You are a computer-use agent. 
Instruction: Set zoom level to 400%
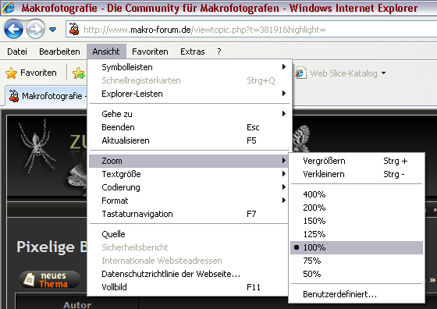point(357,194)
